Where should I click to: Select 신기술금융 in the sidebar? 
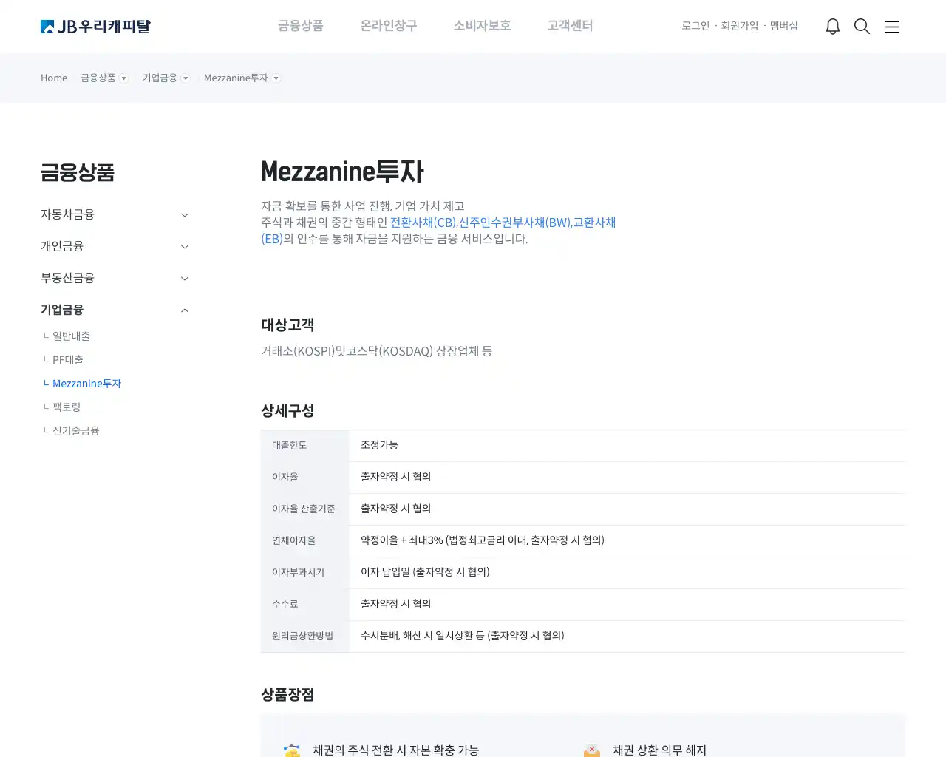[75, 431]
